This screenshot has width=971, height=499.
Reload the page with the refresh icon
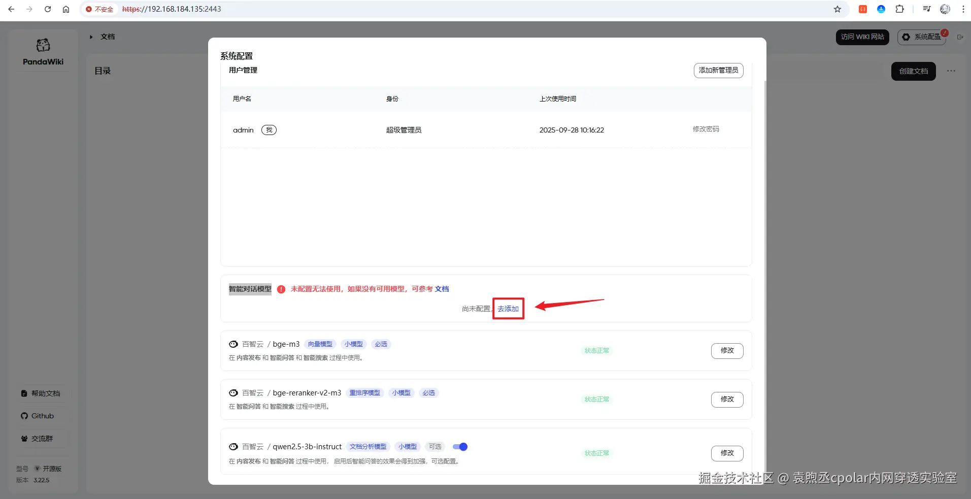(48, 9)
